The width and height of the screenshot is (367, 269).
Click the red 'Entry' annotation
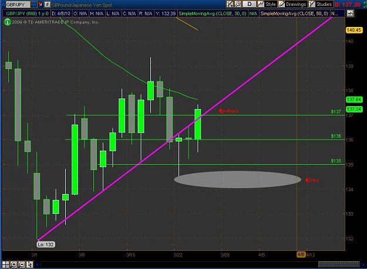point(312,180)
